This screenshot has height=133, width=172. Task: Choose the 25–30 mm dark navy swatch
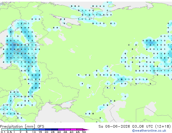55,129
